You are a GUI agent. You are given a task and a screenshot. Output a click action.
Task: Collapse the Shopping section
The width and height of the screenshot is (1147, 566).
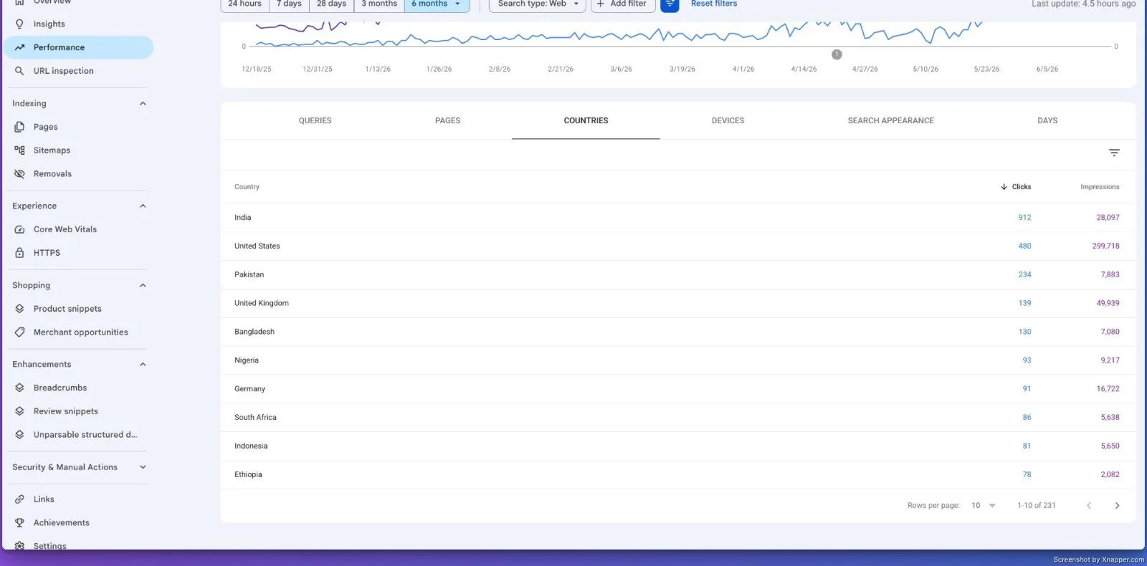click(x=143, y=285)
